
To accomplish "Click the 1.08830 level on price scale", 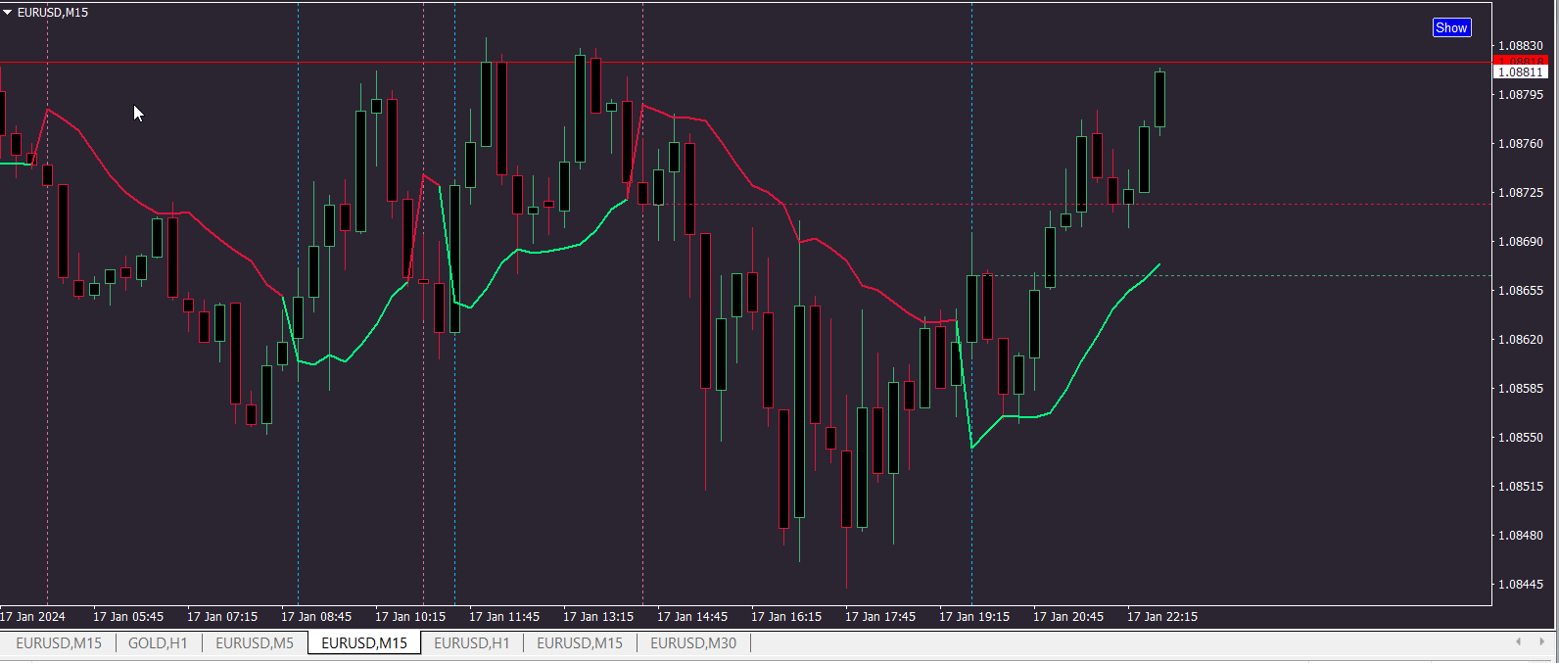I will coord(1521,45).
